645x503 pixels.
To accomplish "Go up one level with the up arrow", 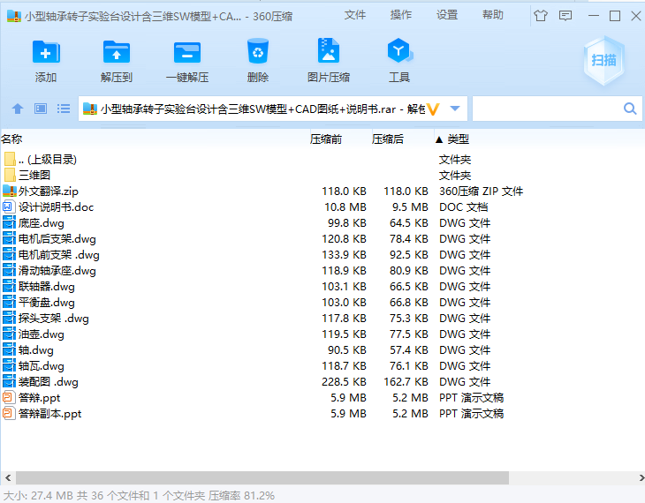I will click(x=18, y=109).
